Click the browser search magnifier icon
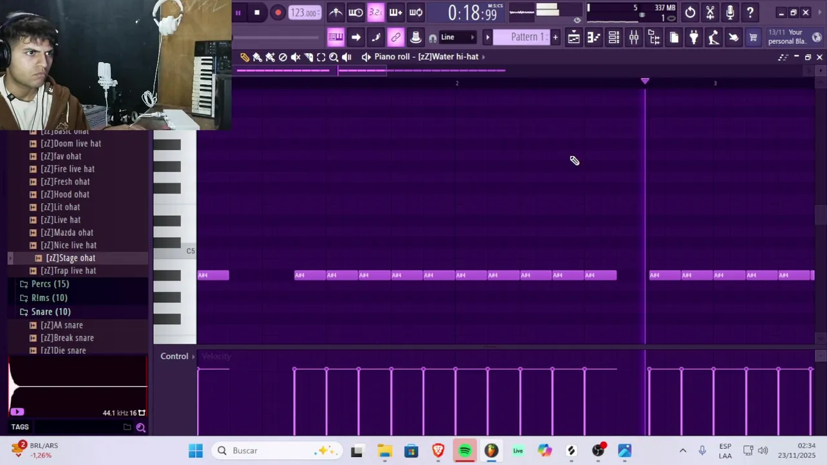The image size is (827, 465). click(x=140, y=427)
